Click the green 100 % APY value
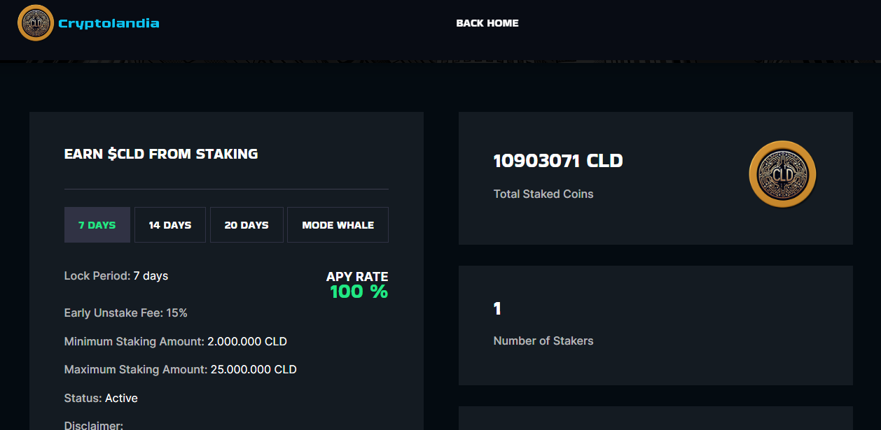The image size is (881, 430). 359,292
